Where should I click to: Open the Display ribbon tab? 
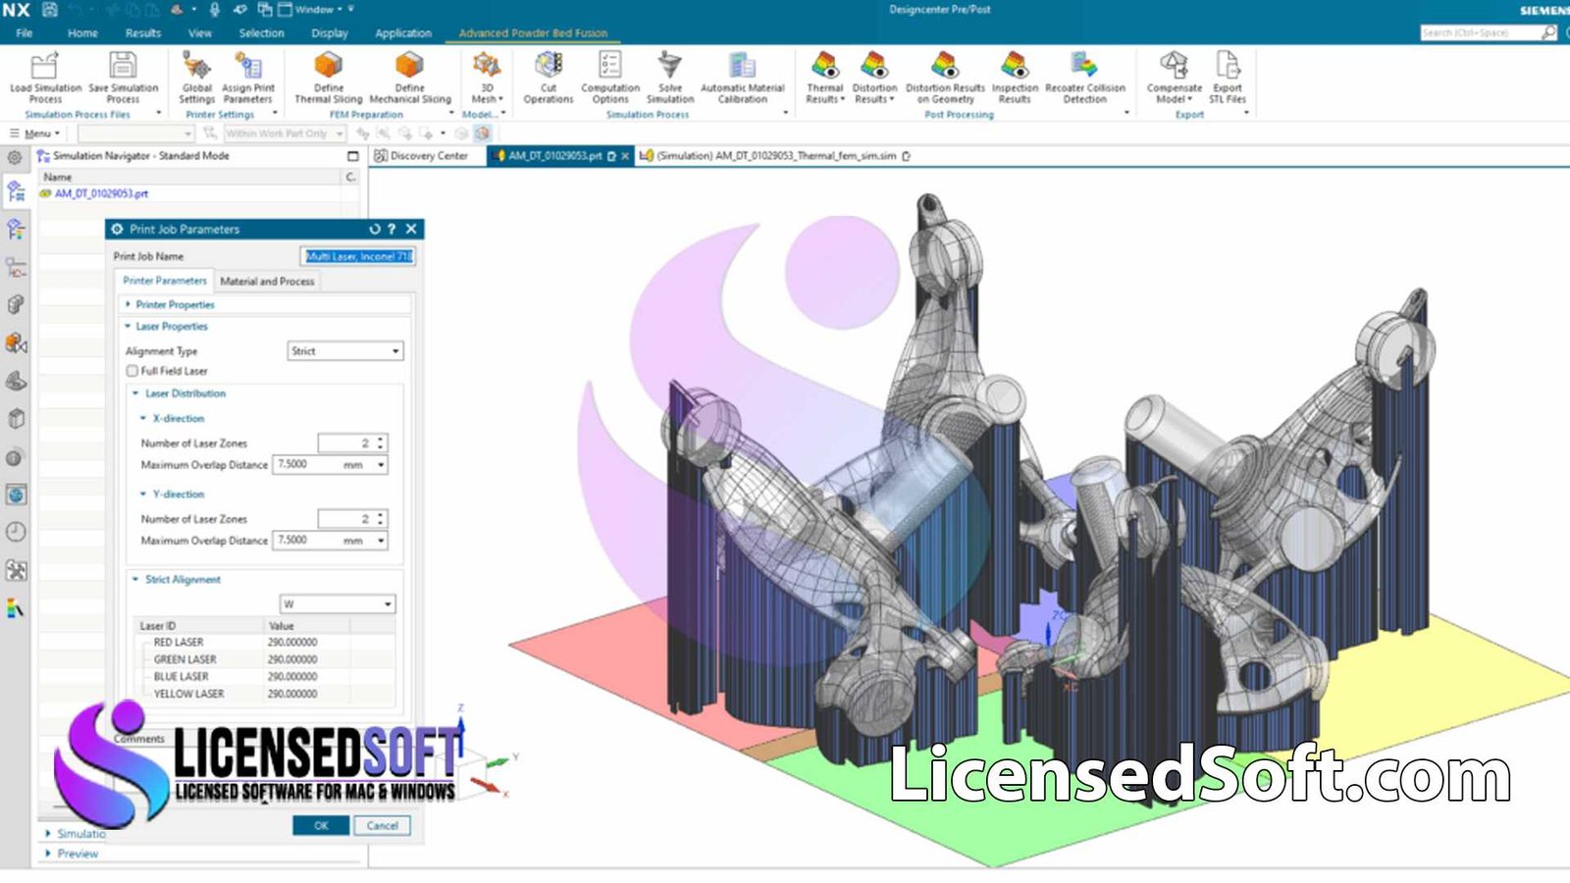coord(329,32)
